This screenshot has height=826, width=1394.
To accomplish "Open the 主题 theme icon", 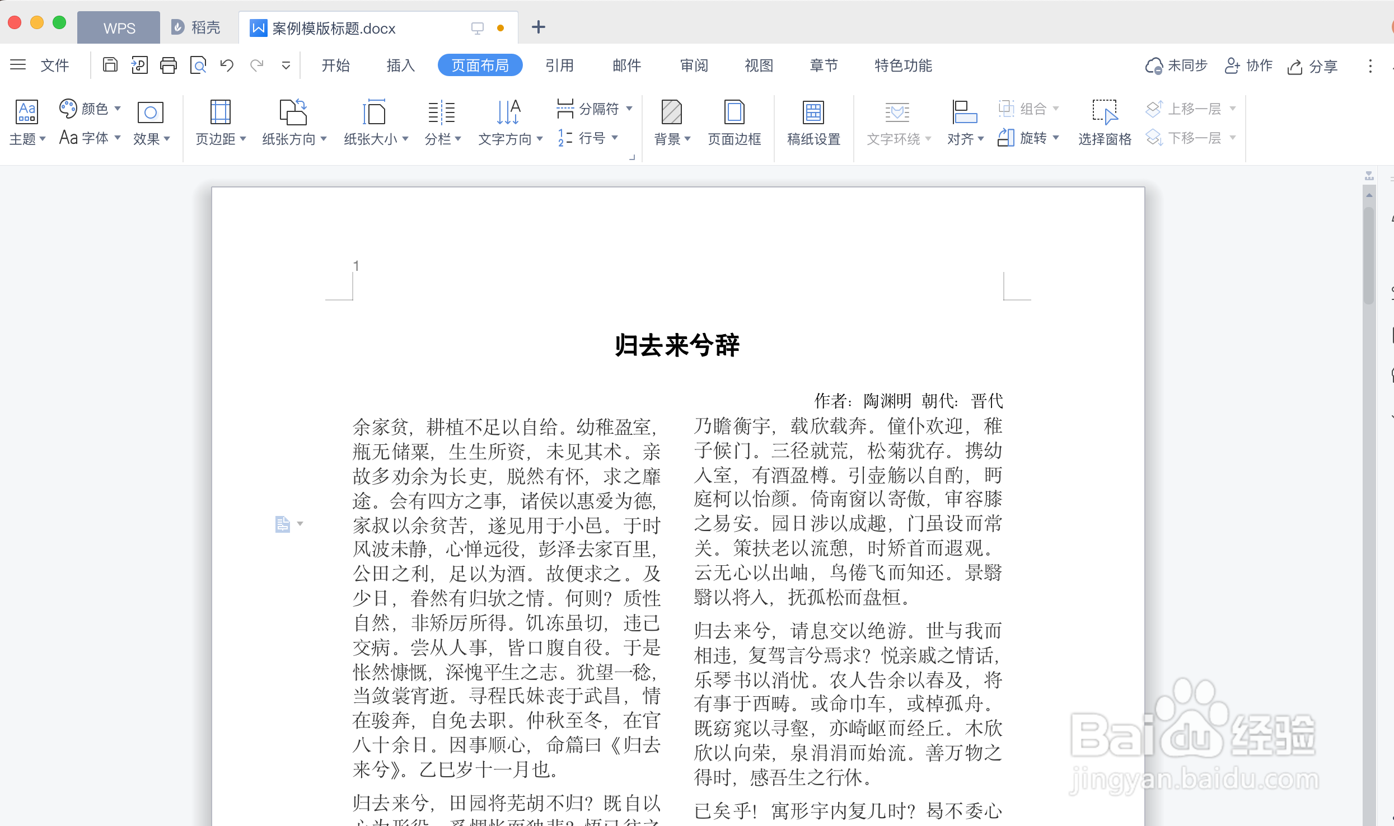I will click(x=27, y=112).
